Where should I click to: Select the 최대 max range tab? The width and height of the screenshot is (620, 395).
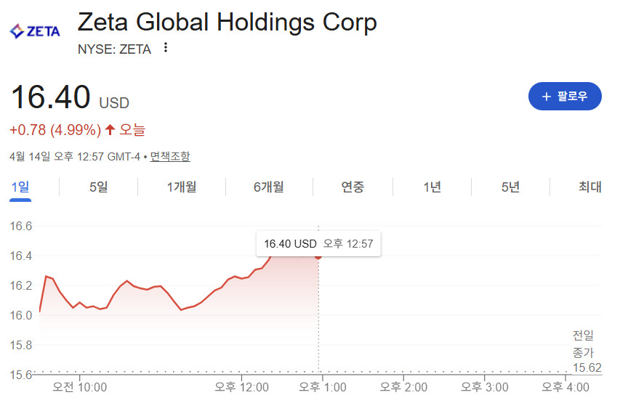pos(589,187)
